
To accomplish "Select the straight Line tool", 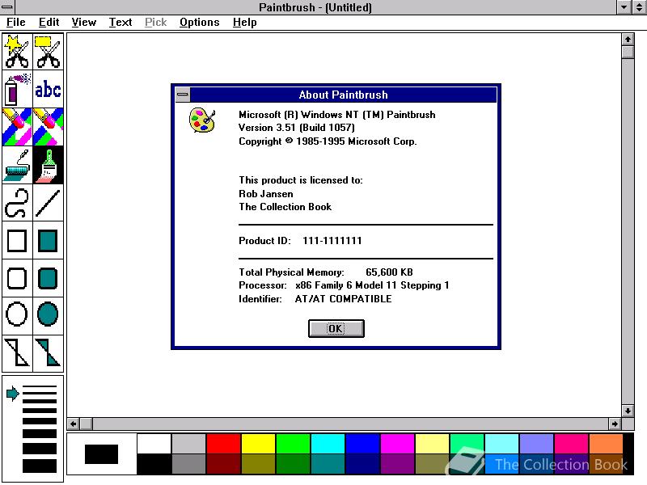I will coord(49,203).
